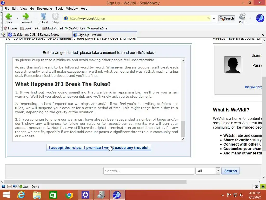The image size is (266, 200).
Task: Open the Tools menu
Action: pyautogui.click(x=59, y=9)
